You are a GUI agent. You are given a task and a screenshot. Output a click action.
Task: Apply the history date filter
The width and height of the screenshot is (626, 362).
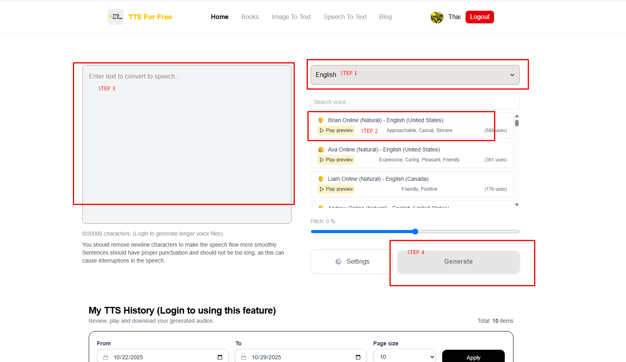473,357
